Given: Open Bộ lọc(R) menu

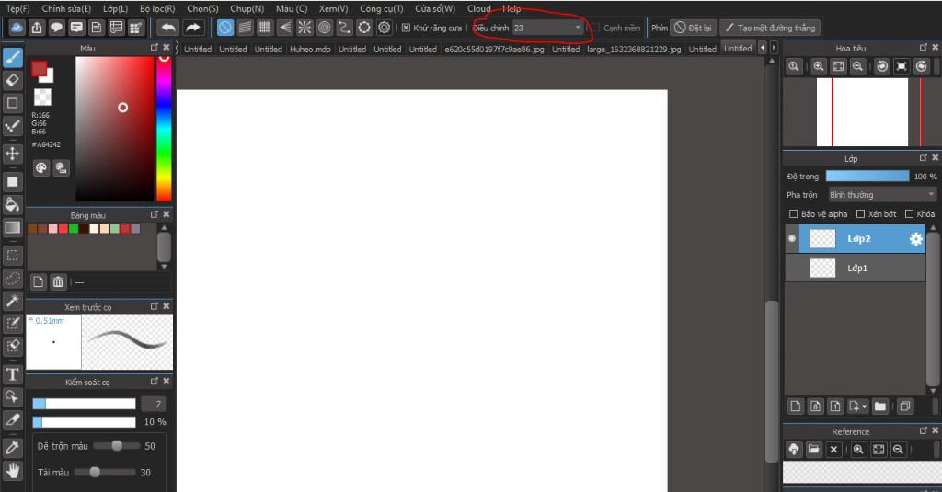Looking at the screenshot, I should point(157,8).
